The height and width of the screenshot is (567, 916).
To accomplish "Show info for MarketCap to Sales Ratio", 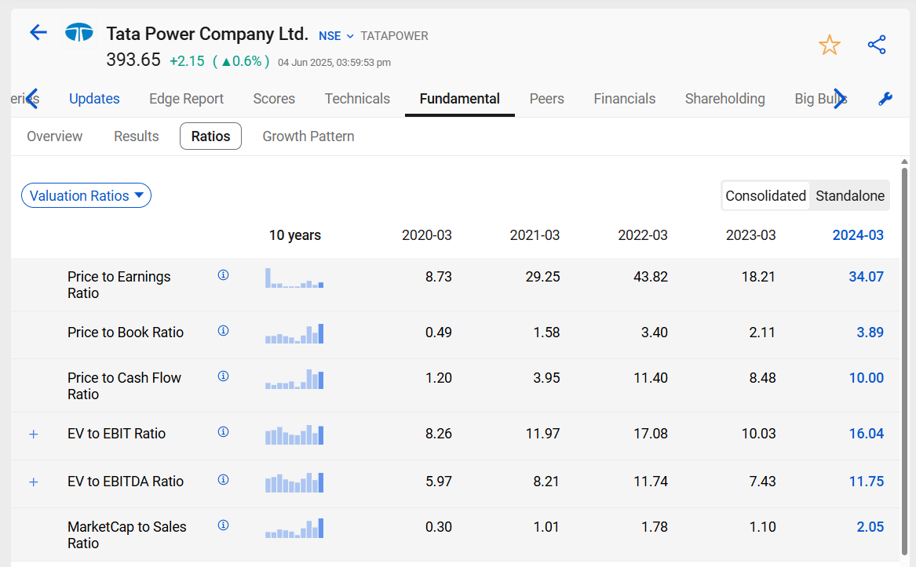I will click(x=223, y=525).
